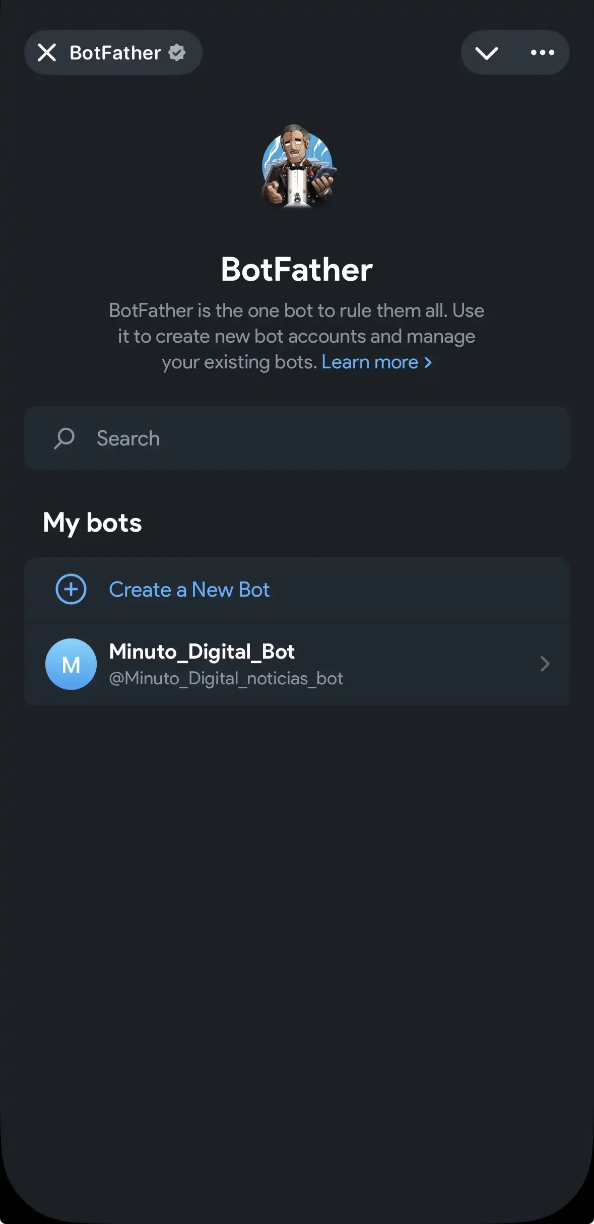Click the arrow after Learn more

tap(428, 362)
